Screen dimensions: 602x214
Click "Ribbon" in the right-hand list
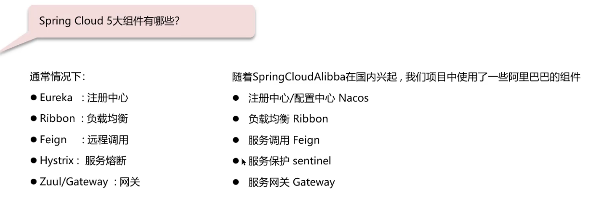[310, 119]
